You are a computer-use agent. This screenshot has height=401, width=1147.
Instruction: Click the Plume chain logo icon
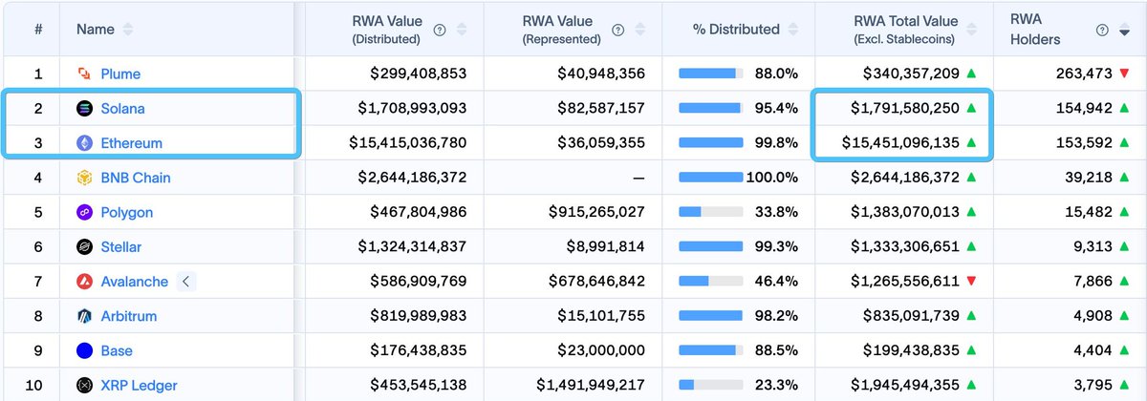tap(84, 74)
